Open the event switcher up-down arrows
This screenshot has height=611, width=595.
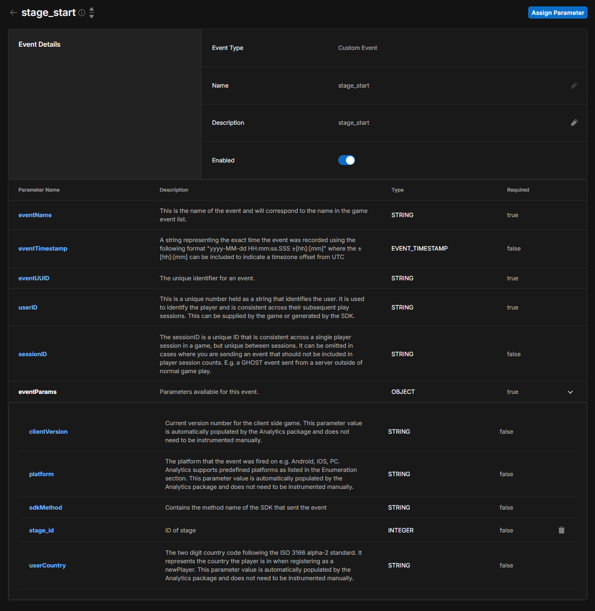91,13
